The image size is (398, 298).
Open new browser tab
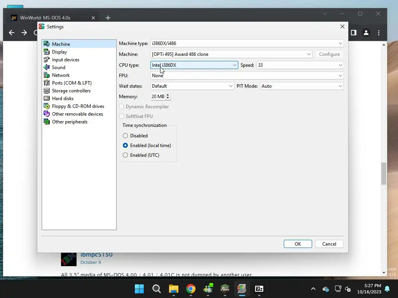click(x=108, y=18)
